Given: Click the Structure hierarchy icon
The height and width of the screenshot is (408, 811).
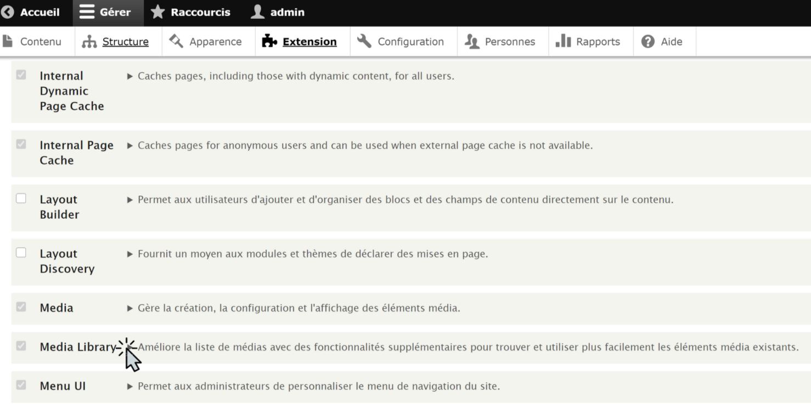Looking at the screenshot, I should [x=89, y=42].
